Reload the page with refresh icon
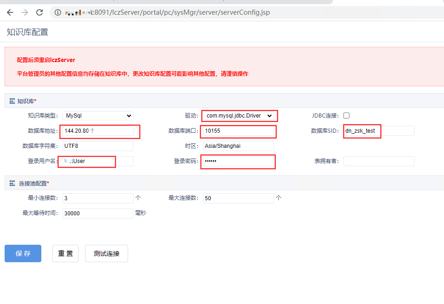The height and width of the screenshot is (304, 444). point(39,12)
